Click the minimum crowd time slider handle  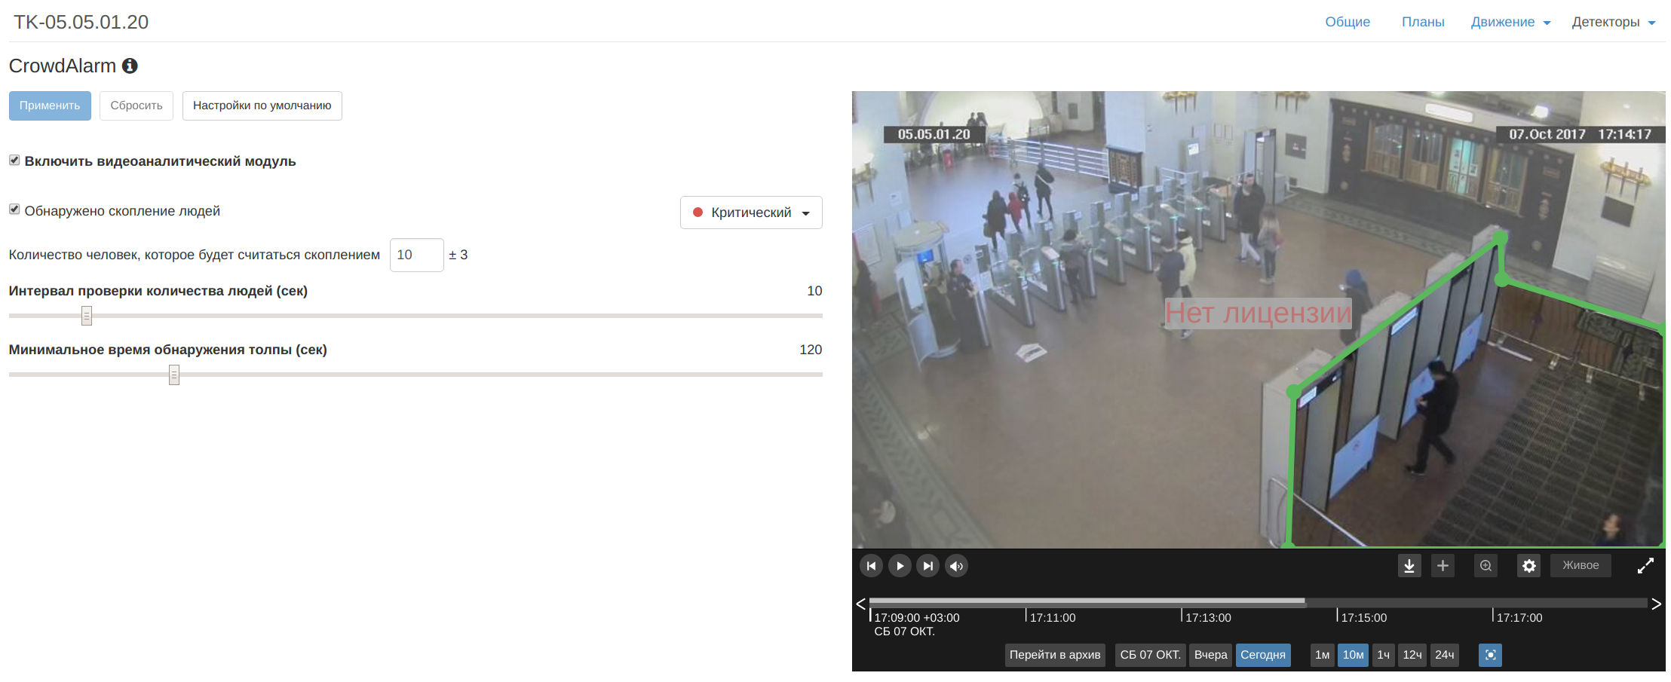(174, 375)
